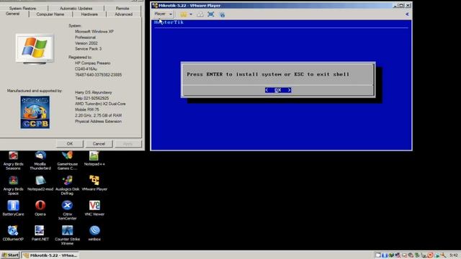Click OK in System Properties dialog
461x259 pixels.
pyautogui.click(x=69, y=144)
